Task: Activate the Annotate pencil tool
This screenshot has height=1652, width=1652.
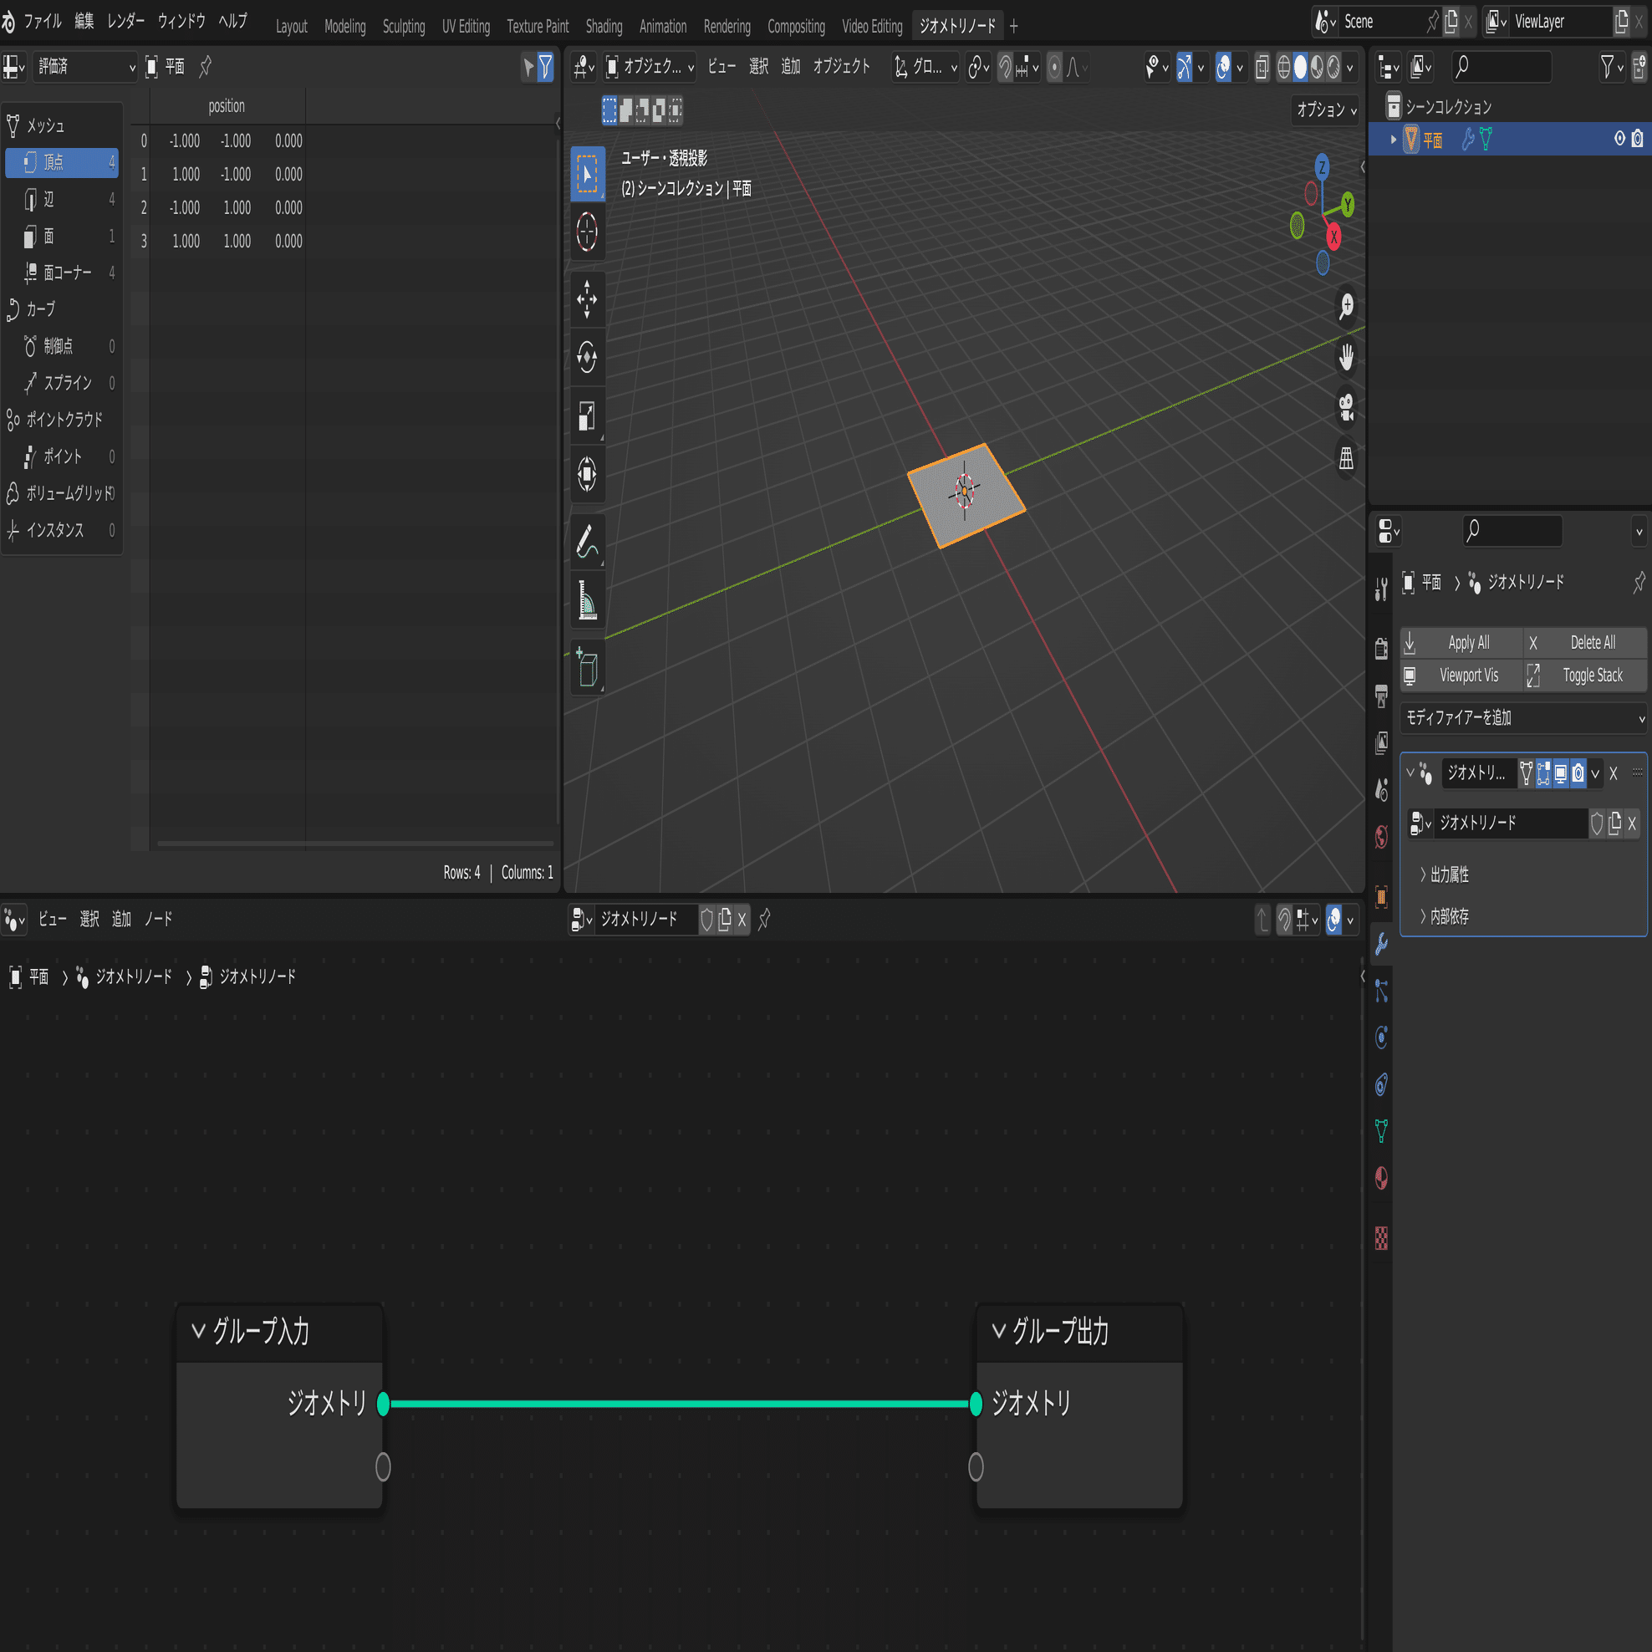Action: (587, 541)
